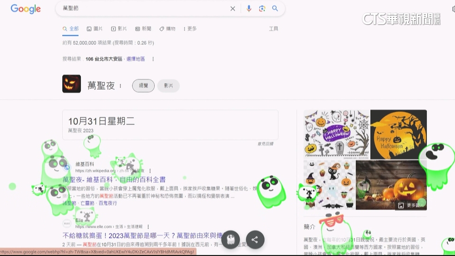
Task: Select the 總覽 chip
Action: 143,86
